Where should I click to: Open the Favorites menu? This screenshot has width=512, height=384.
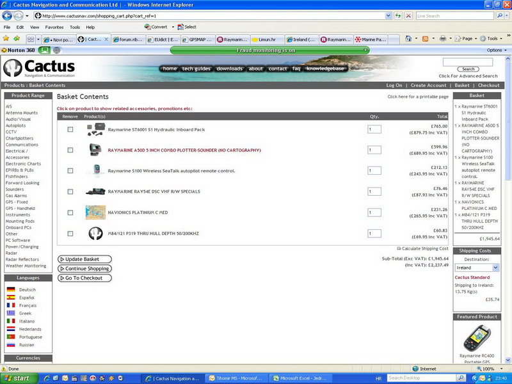tap(54, 27)
